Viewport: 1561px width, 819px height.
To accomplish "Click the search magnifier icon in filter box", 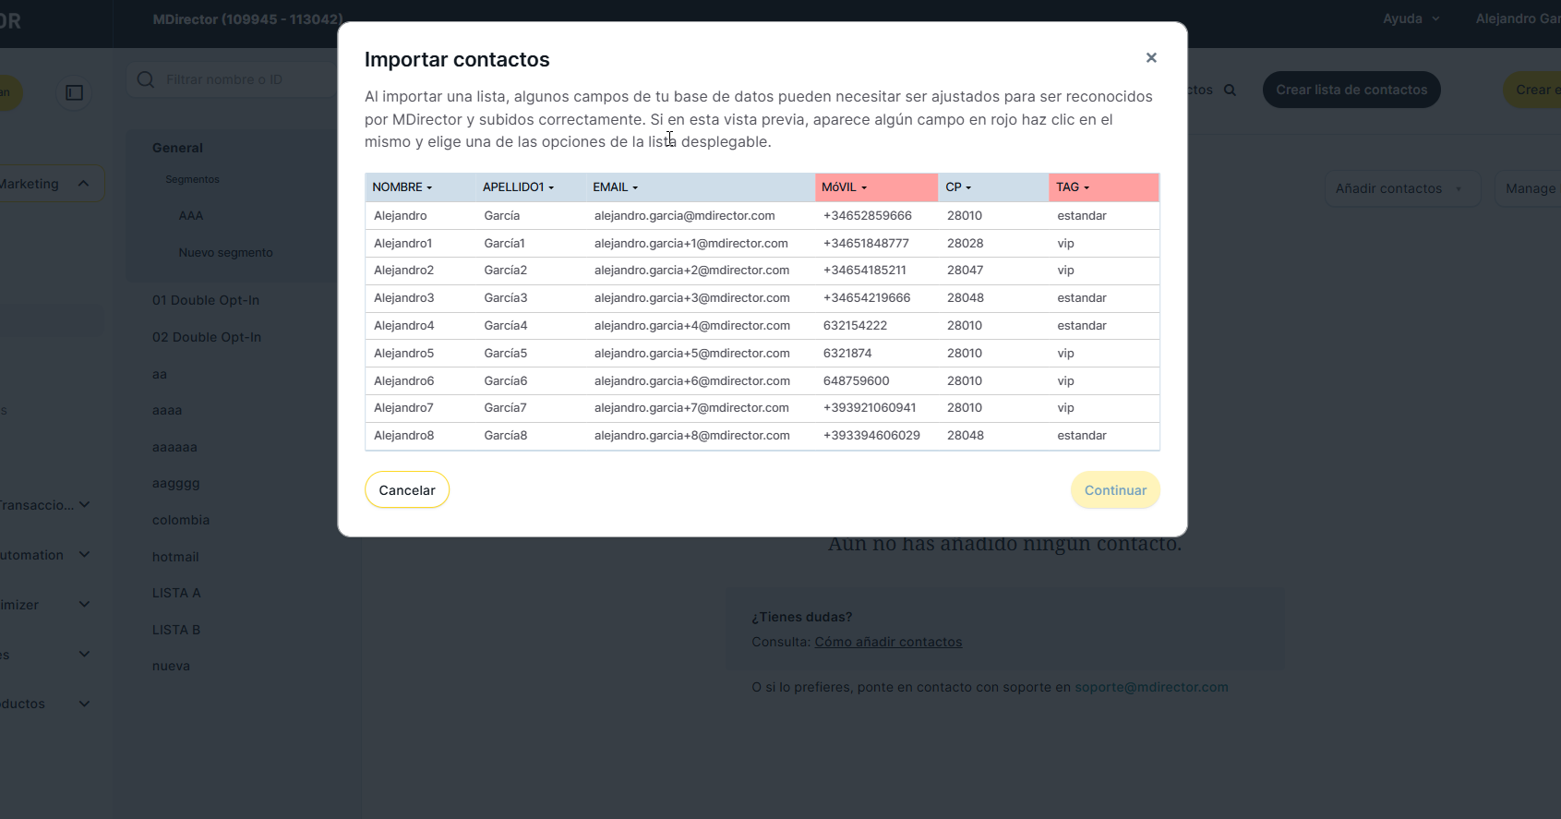I will (x=146, y=80).
